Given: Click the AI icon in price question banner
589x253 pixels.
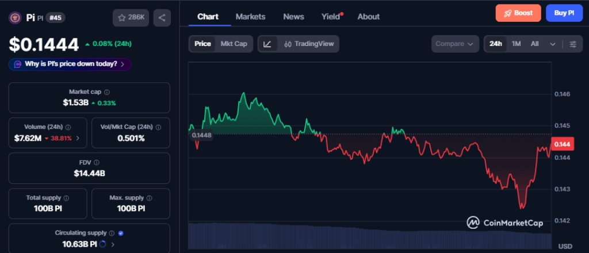Looking at the screenshot, I should click(x=18, y=64).
